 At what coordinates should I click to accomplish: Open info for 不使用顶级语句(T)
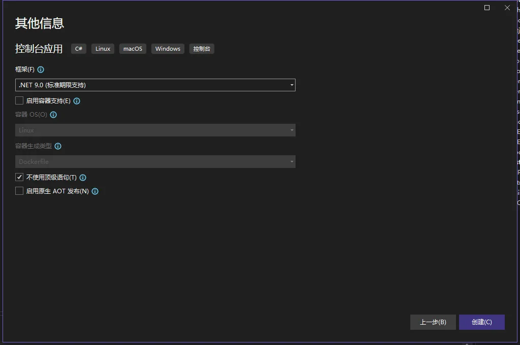coord(82,178)
